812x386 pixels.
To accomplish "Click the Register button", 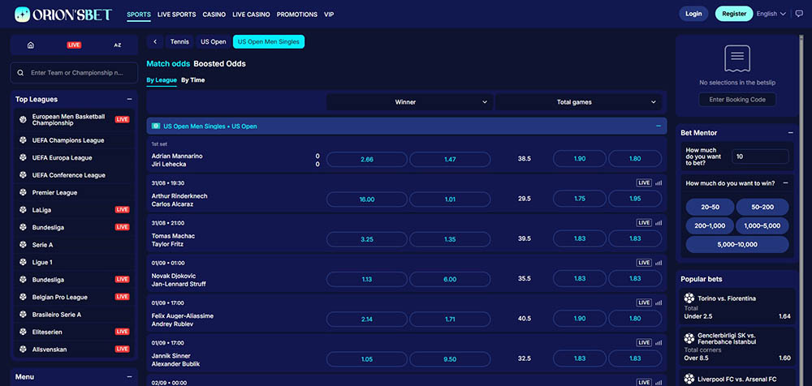I will (734, 14).
